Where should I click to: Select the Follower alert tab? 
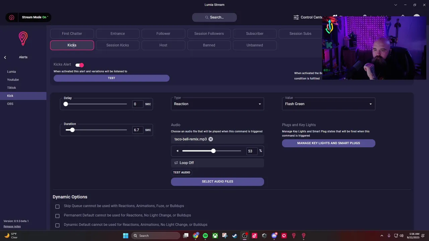click(163, 33)
